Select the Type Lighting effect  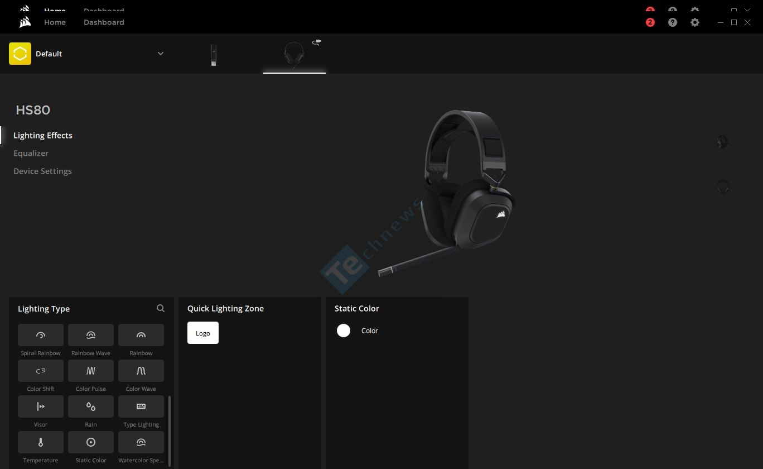(141, 406)
